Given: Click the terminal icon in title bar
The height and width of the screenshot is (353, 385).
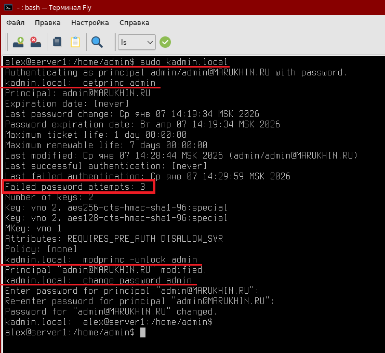Looking at the screenshot, I should click(x=8, y=7).
